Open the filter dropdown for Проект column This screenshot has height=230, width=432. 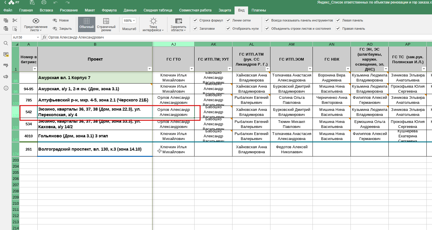pyautogui.click(x=150, y=69)
